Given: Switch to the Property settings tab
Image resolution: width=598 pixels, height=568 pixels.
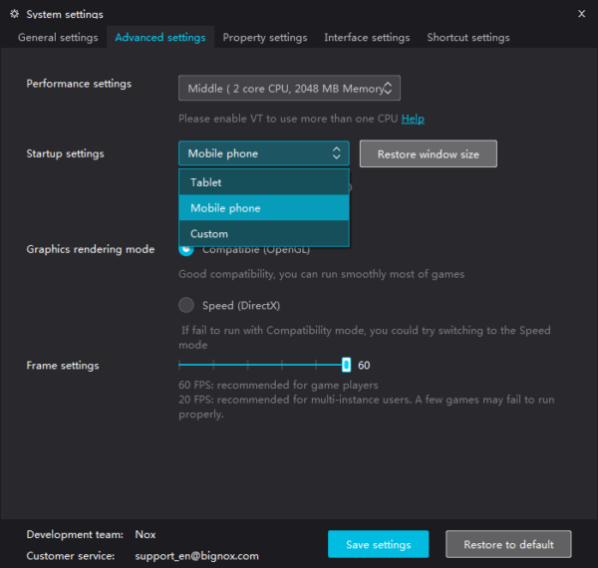Looking at the screenshot, I should pyautogui.click(x=265, y=38).
